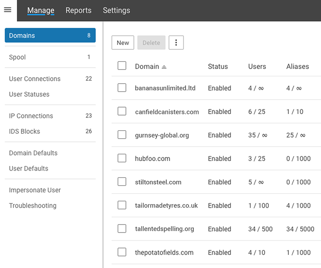Check the box for canfieldcanisters.com

(x=122, y=111)
